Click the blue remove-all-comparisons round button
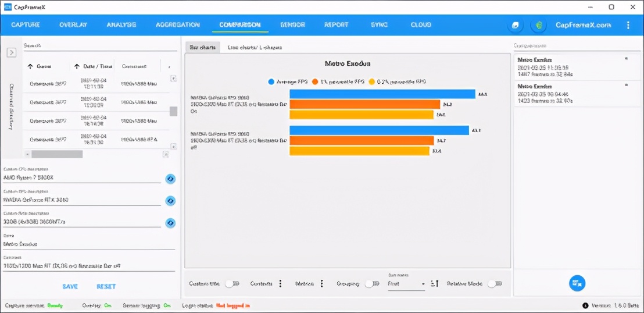 [x=577, y=283]
